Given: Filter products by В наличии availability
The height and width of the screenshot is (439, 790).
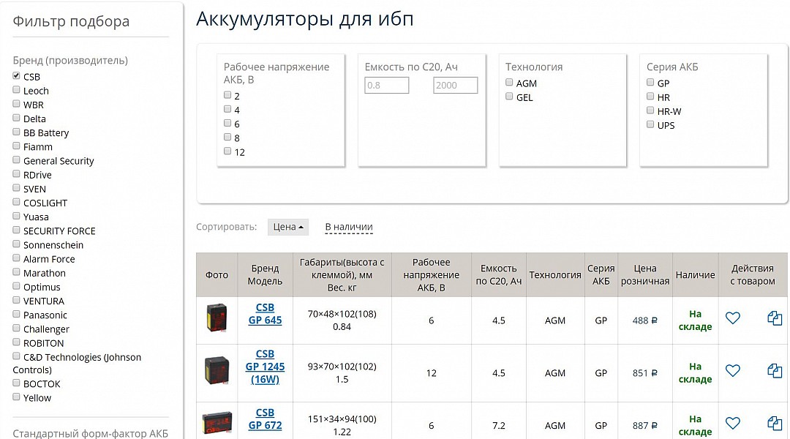Looking at the screenshot, I should [x=349, y=227].
